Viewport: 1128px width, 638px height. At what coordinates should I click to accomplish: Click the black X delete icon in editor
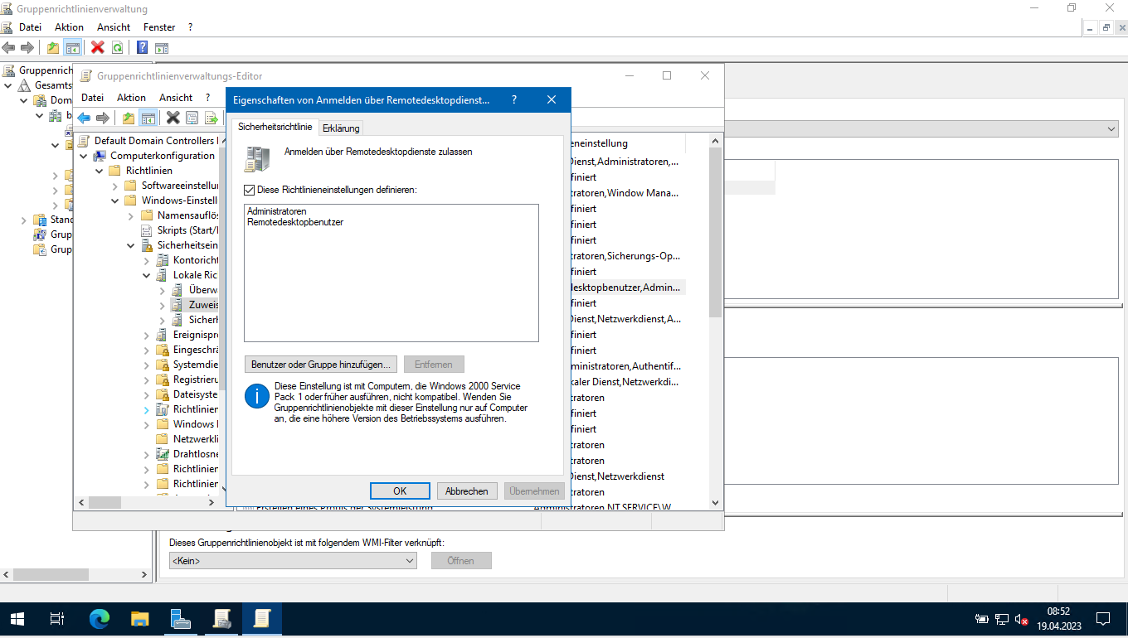[173, 118]
